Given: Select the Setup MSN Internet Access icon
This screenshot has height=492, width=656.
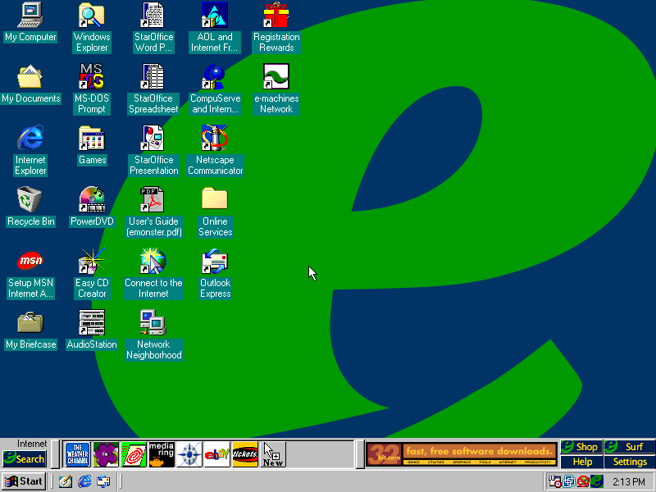Looking at the screenshot, I should coord(30,262).
